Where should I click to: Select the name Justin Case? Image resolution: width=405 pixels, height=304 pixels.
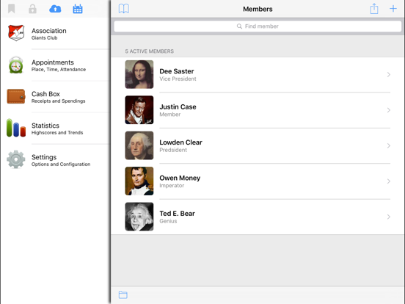(178, 106)
